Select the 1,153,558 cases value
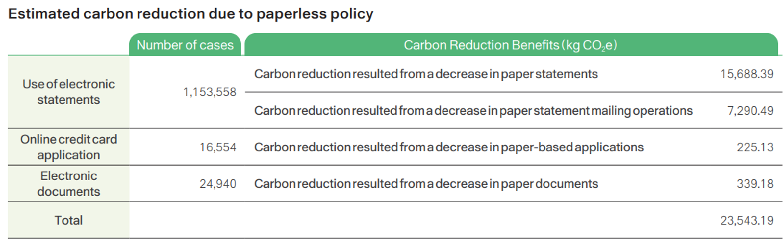This screenshot has height=241, width=784. [x=210, y=92]
